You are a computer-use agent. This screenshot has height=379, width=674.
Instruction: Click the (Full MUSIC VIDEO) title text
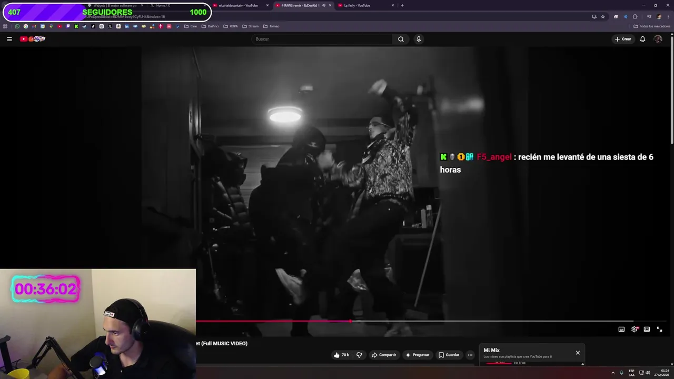[224, 343]
